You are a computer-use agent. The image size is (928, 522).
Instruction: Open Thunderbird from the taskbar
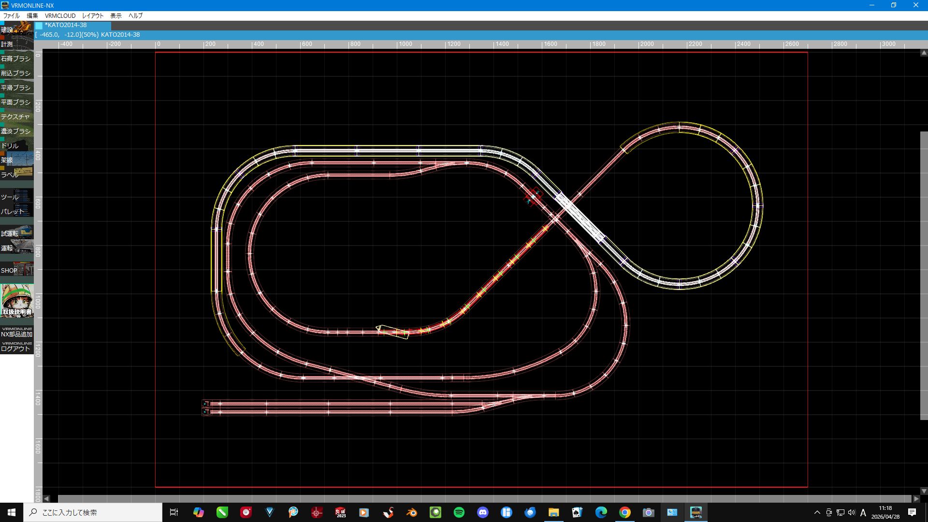click(x=530, y=512)
